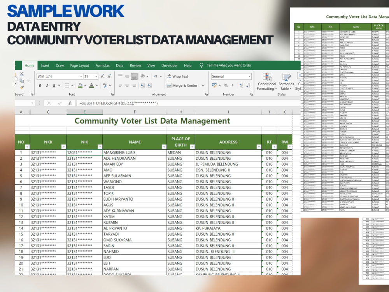Screen dimensions: 389x292
Task: Switch to the Insert tab
Action: pos(45,65)
